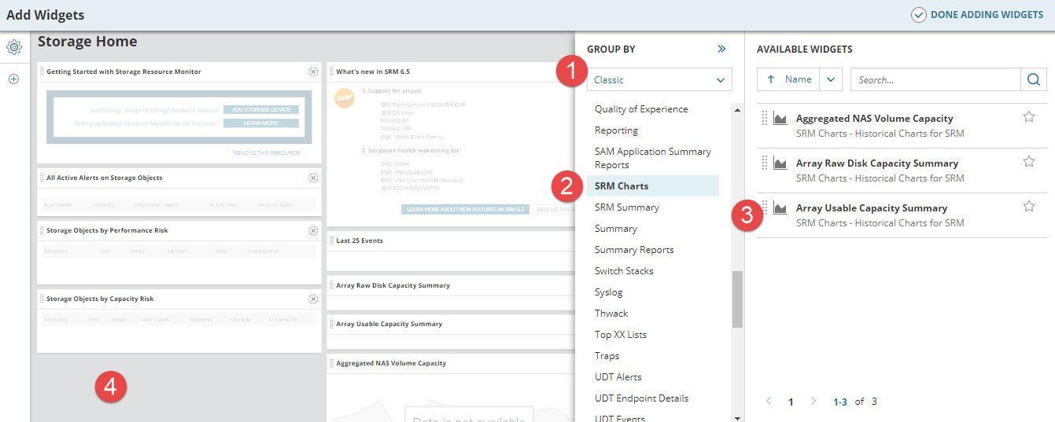Screen dimensions: 1055x422
Task: Remove Storage Objects by Performance Risk widget
Action: pyautogui.click(x=313, y=230)
